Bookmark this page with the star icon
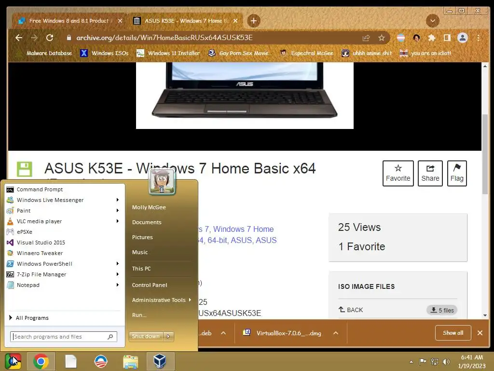The image size is (494, 371). click(382, 38)
